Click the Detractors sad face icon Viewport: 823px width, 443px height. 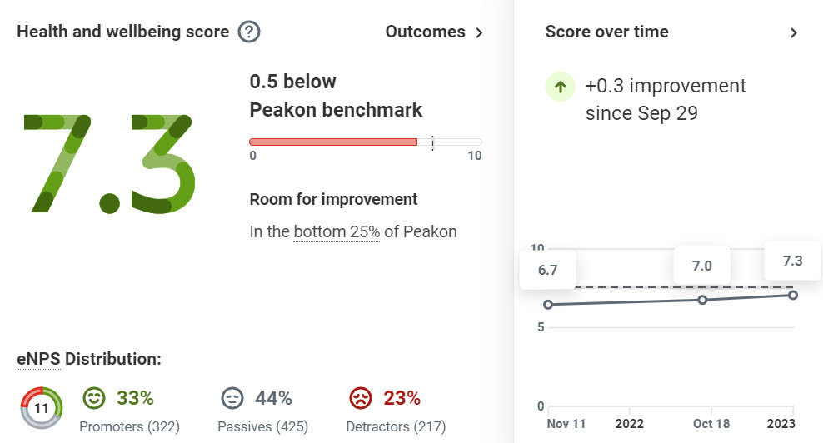click(361, 398)
